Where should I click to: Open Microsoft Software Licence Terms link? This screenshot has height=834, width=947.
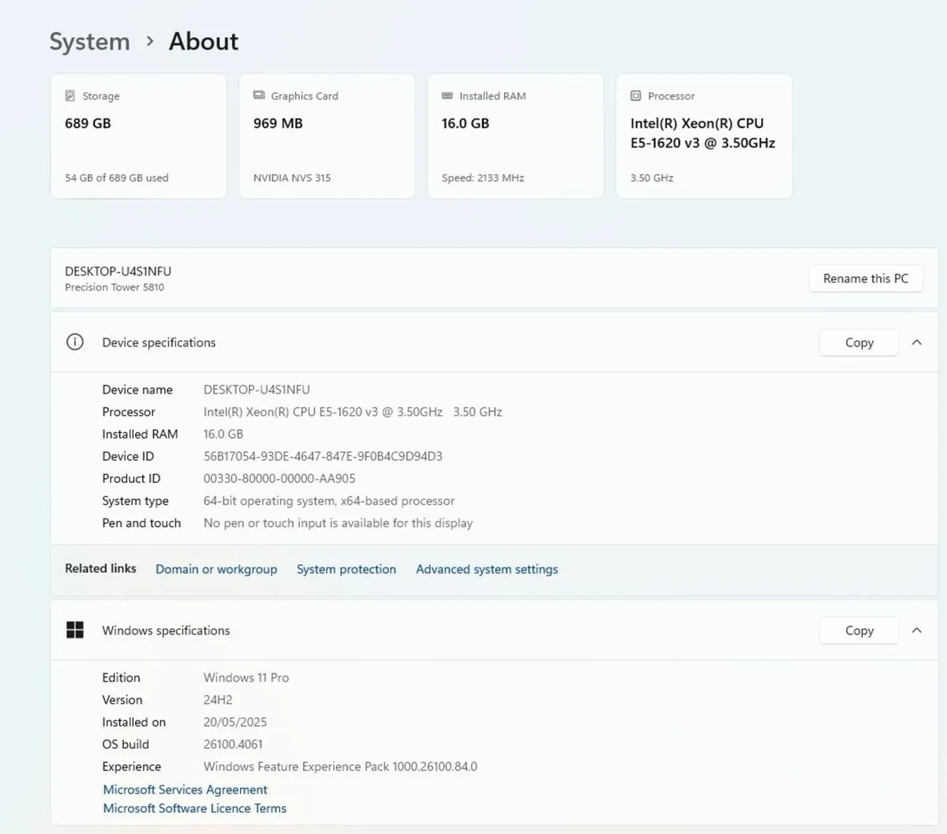coord(195,808)
